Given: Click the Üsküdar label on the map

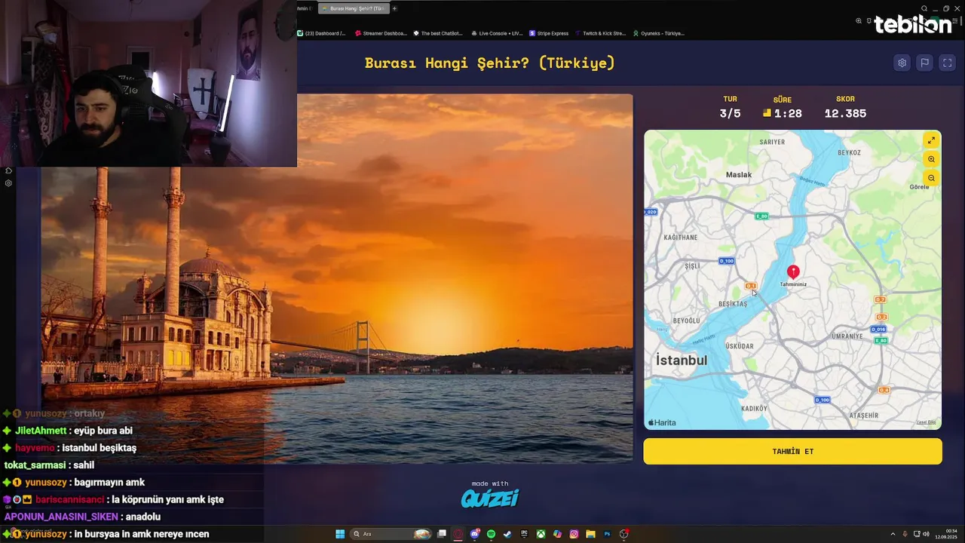Looking at the screenshot, I should click(x=739, y=346).
